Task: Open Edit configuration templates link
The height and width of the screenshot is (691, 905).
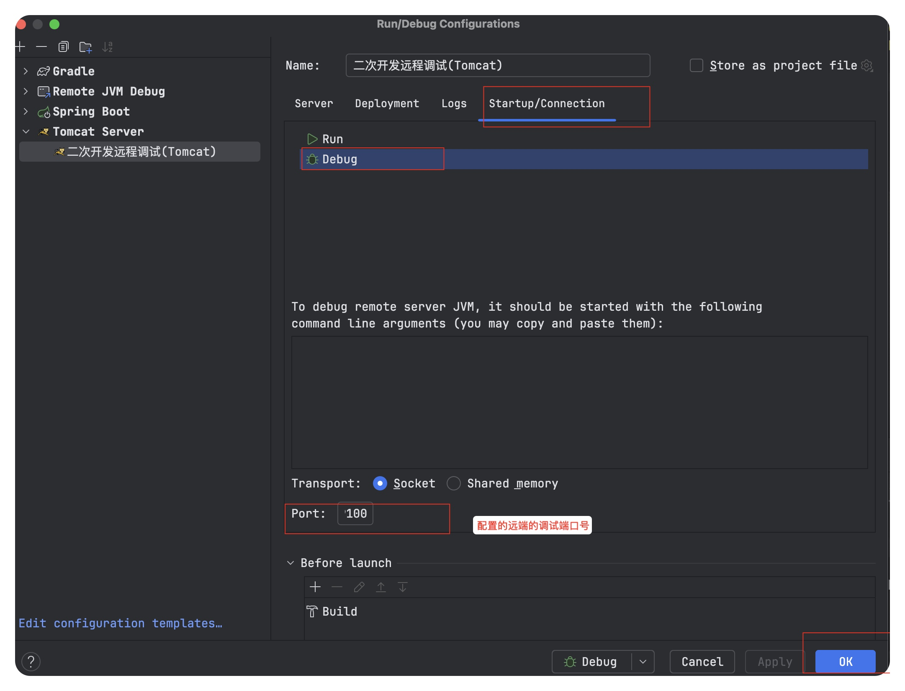Action: coord(121,623)
